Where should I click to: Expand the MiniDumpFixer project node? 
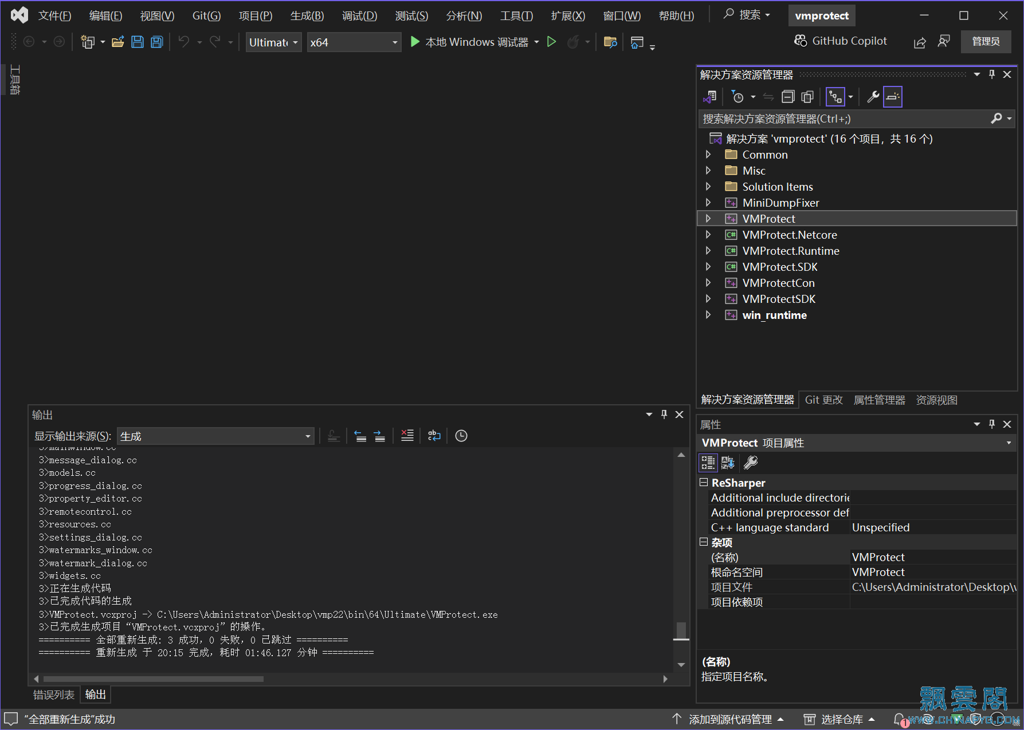coord(708,203)
